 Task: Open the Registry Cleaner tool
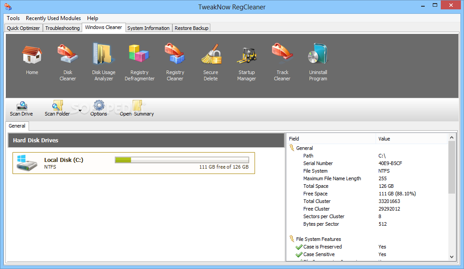175,54
